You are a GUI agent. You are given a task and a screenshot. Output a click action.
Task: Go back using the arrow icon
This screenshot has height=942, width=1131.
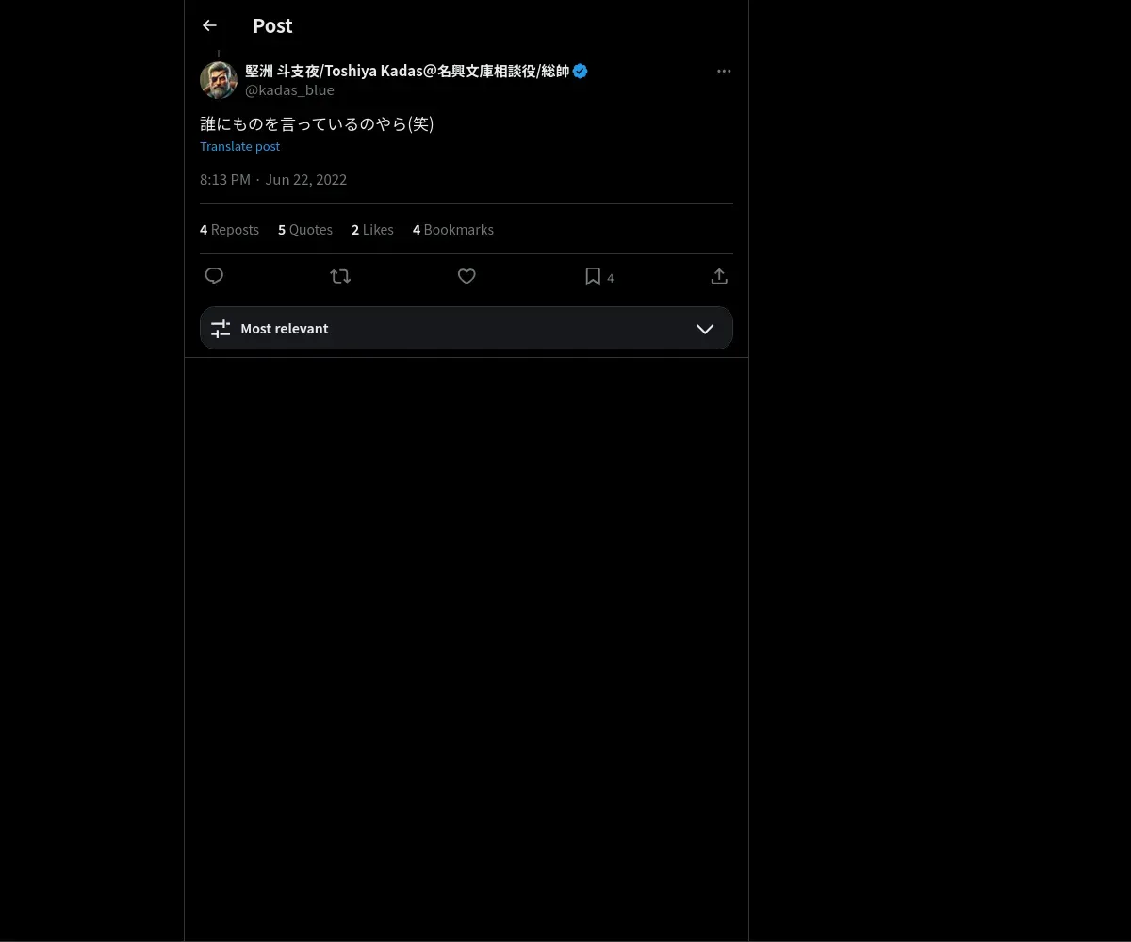(x=209, y=25)
